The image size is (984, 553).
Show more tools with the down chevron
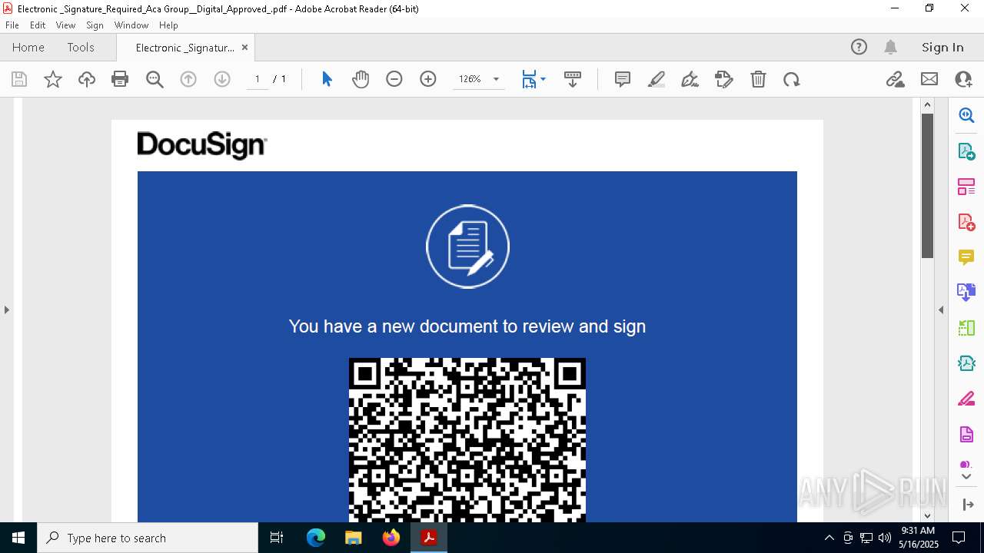(966, 477)
